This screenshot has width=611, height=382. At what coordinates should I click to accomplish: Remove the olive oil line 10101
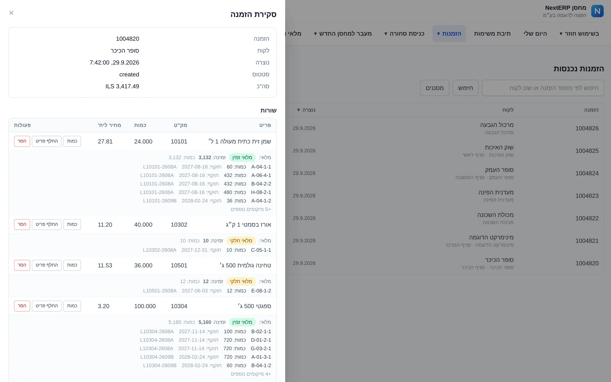pos(22,141)
